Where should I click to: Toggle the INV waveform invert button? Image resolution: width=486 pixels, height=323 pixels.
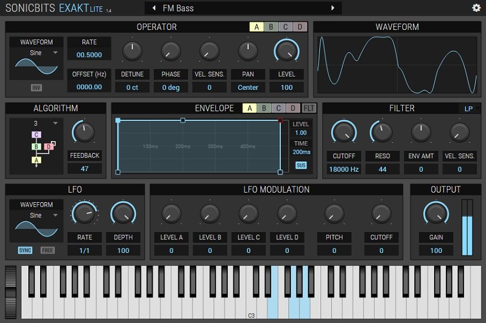tap(36, 88)
